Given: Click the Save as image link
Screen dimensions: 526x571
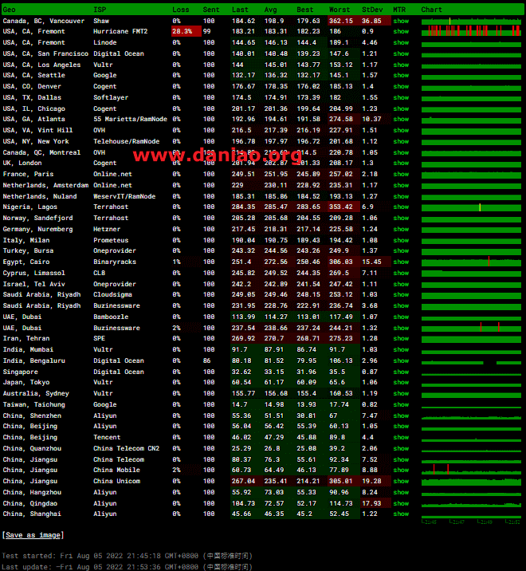Looking at the screenshot, I should 33,535.
